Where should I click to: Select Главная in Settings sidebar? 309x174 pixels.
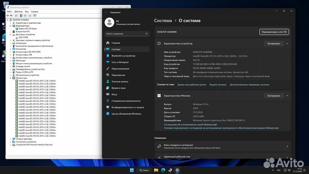pos(116,43)
